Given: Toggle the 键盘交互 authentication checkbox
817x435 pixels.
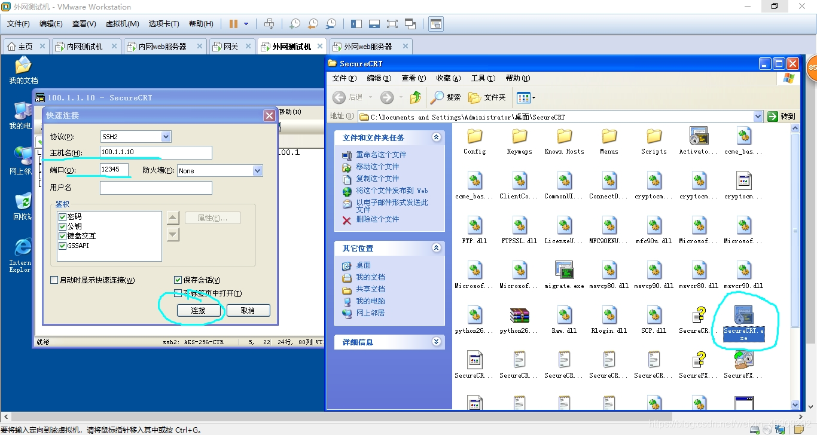Looking at the screenshot, I should click(62, 236).
